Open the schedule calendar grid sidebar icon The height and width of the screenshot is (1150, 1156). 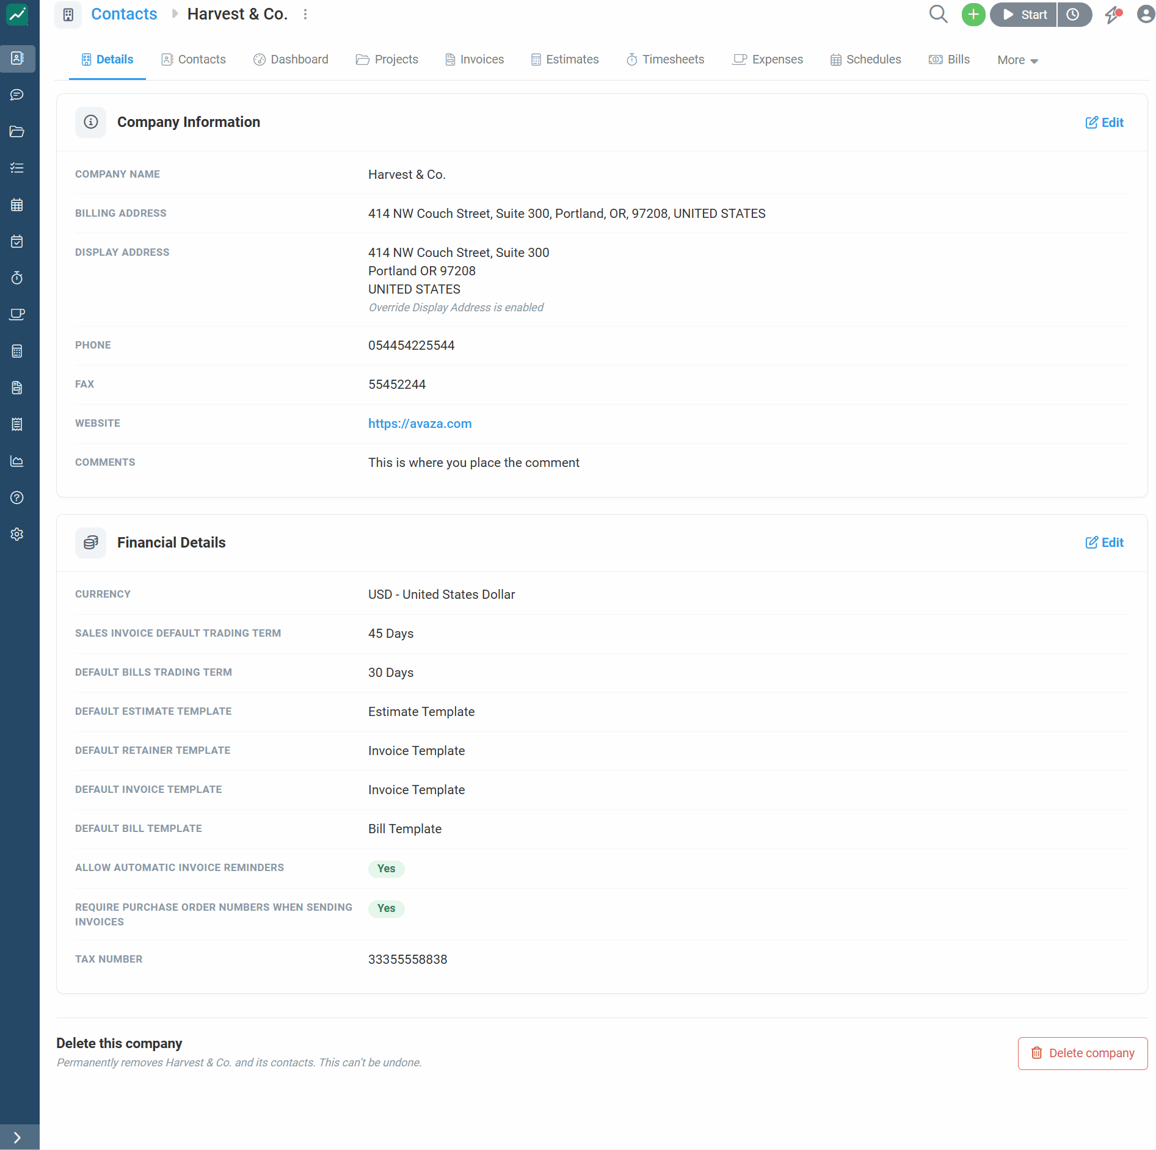pos(17,205)
